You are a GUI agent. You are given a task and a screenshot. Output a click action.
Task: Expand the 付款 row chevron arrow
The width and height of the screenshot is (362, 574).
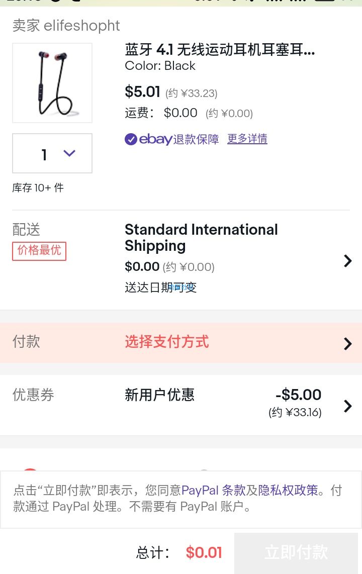coord(347,344)
